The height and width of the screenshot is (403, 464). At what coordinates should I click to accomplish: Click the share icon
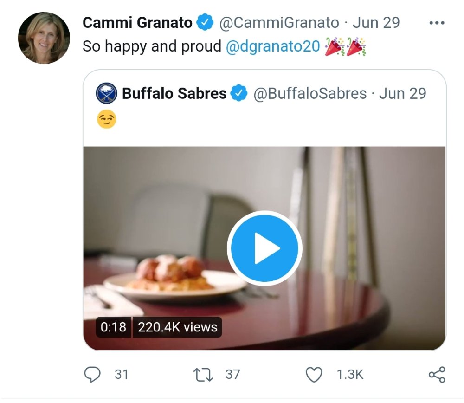[x=437, y=375]
